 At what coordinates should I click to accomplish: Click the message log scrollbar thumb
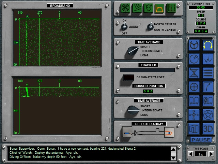click(173, 154)
